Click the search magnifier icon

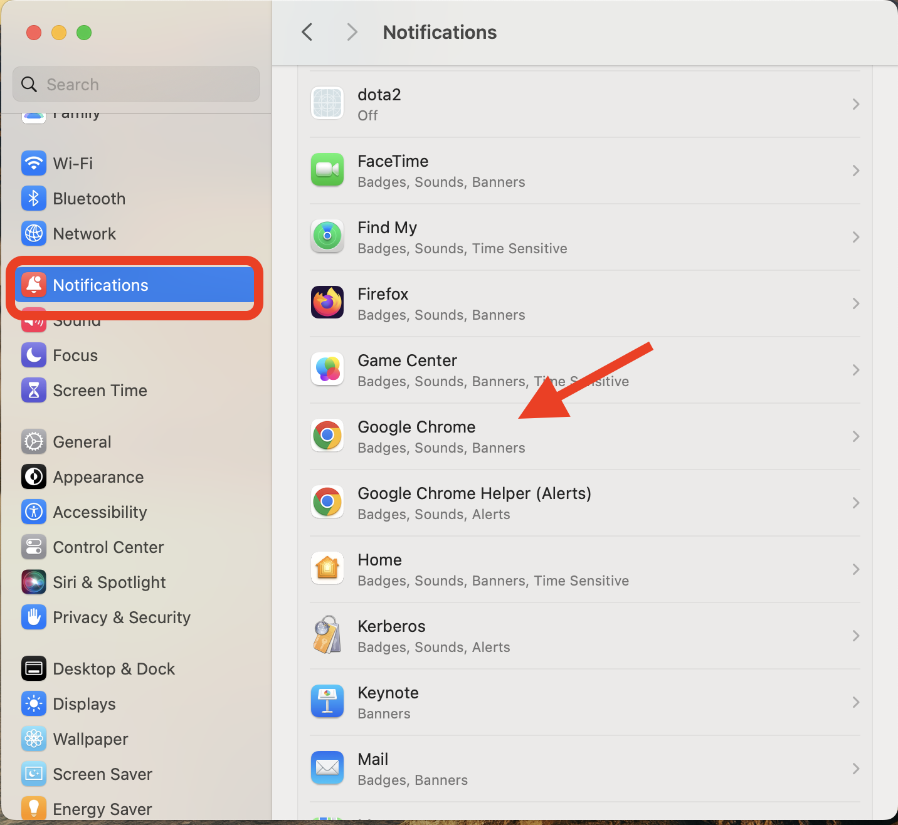point(29,84)
